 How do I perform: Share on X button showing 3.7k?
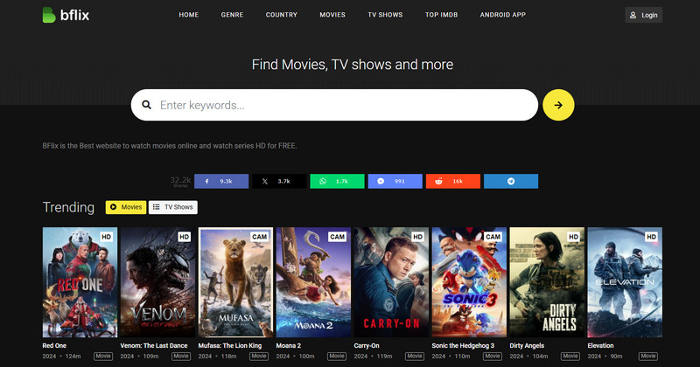point(279,181)
